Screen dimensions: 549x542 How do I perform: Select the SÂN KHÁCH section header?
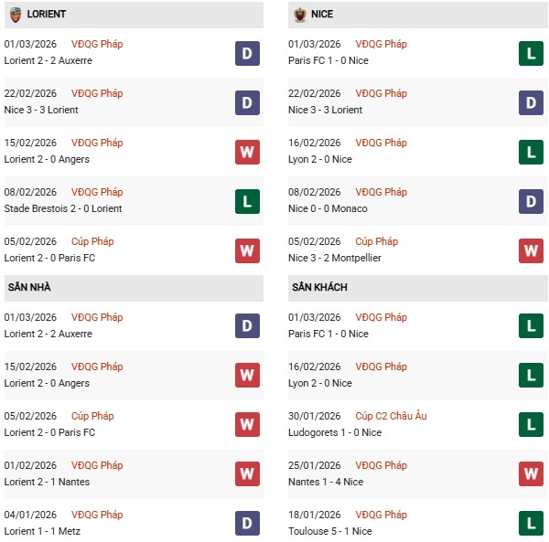[319, 287]
